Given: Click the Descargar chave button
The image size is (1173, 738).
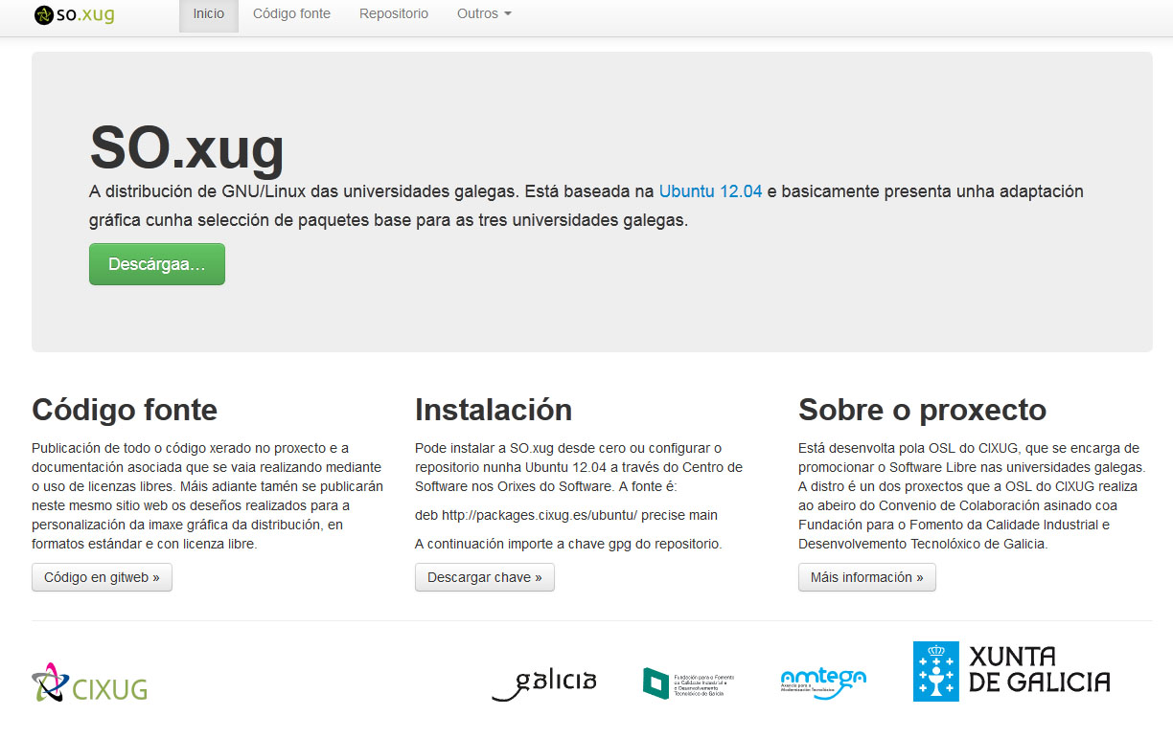Looking at the screenshot, I should tap(485, 577).
